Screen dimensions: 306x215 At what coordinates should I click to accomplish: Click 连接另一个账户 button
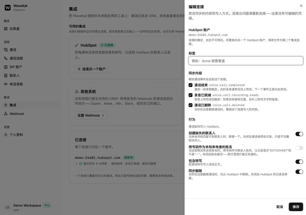point(92,69)
